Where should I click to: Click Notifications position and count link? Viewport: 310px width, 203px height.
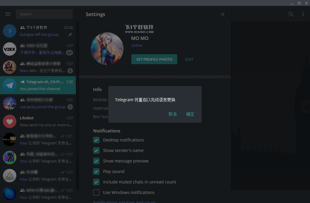(124, 202)
